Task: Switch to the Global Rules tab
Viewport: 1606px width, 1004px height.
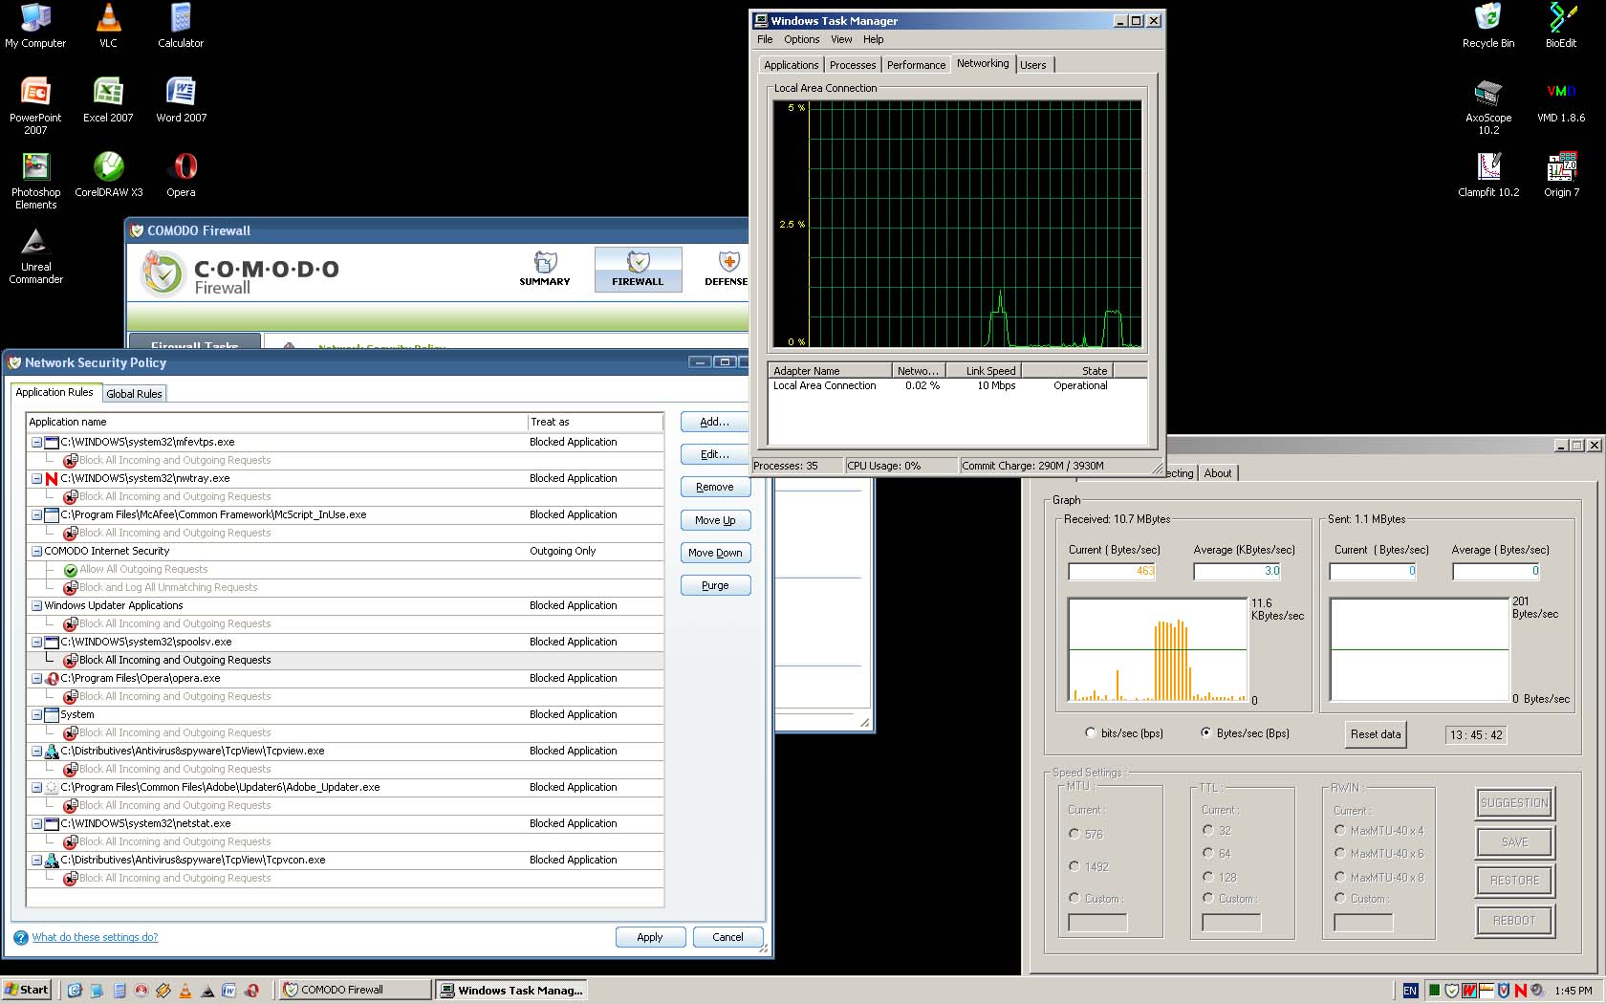Action: (x=134, y=394)
